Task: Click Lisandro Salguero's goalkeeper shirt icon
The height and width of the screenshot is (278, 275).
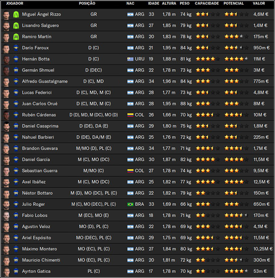Action: coord(16,26)
